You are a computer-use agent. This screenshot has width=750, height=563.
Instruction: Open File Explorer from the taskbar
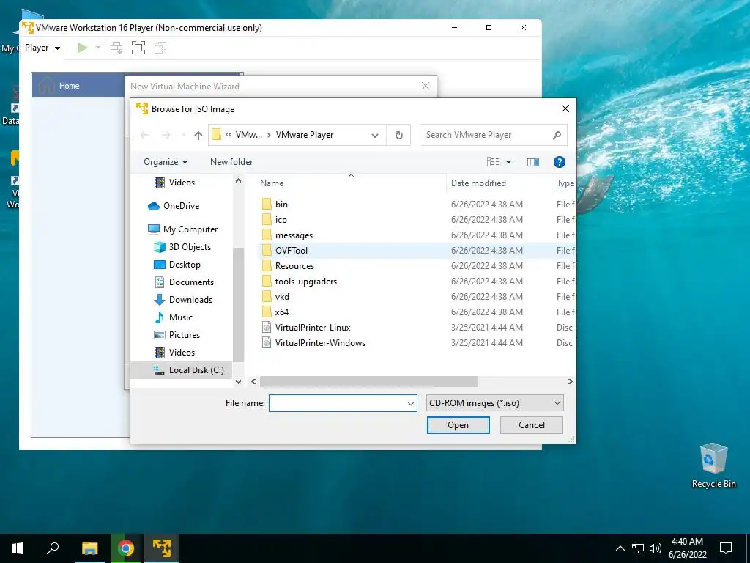[89, 548]
